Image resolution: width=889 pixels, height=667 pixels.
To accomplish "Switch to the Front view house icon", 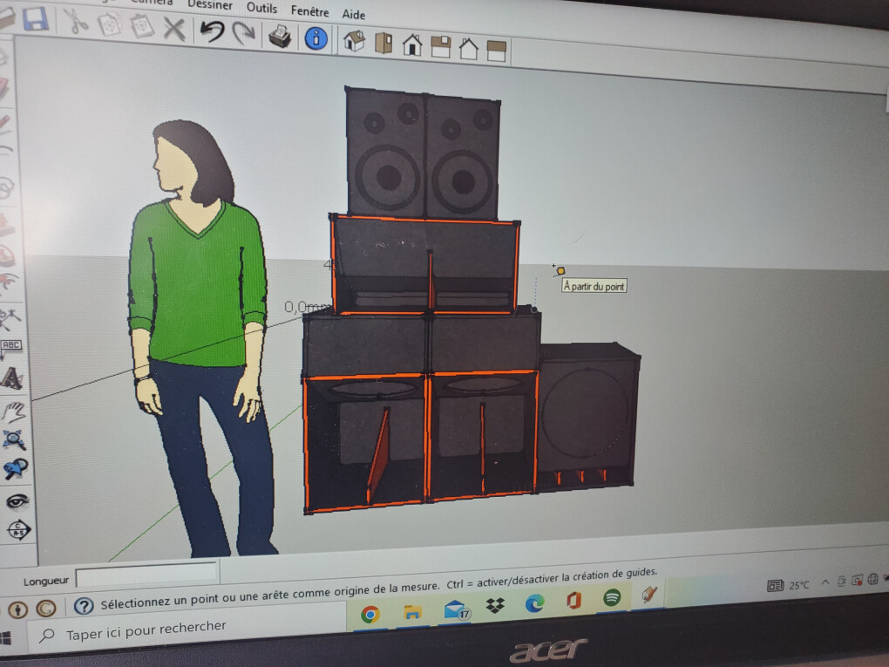I will tap(412, 44).
